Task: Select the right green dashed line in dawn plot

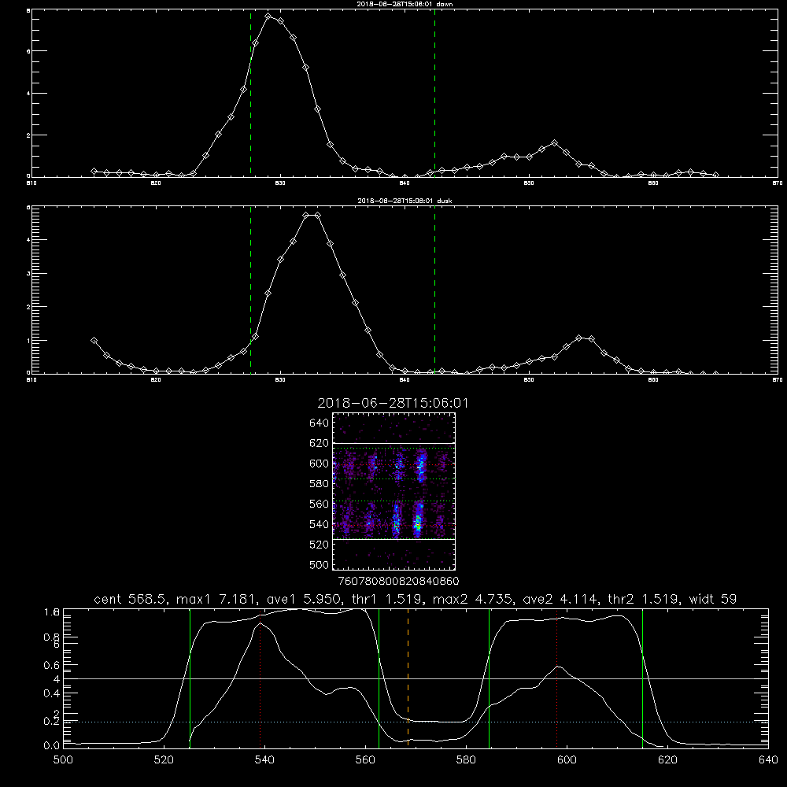Action: pyautogui.click(x=434, y=93)
